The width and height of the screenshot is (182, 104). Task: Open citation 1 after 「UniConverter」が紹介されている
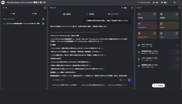[100, 41]
